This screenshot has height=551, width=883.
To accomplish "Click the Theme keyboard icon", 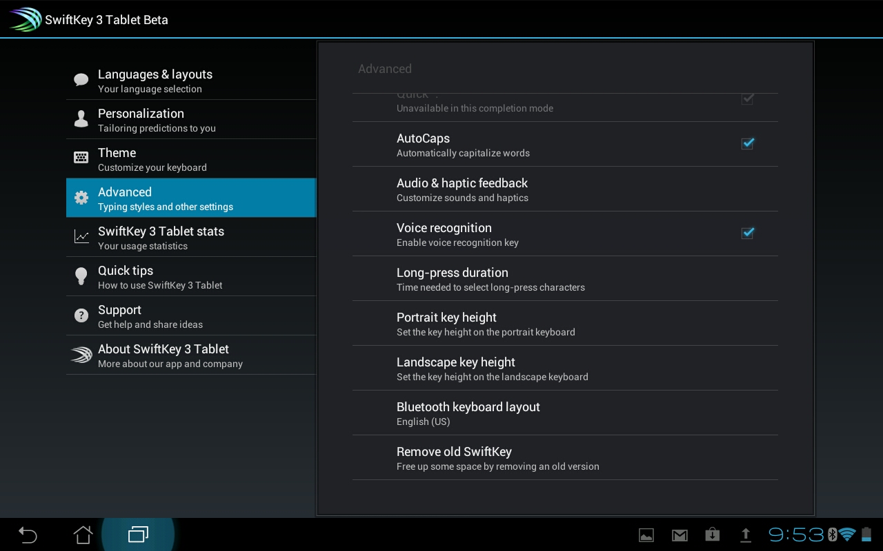I will tap(81, 158).
